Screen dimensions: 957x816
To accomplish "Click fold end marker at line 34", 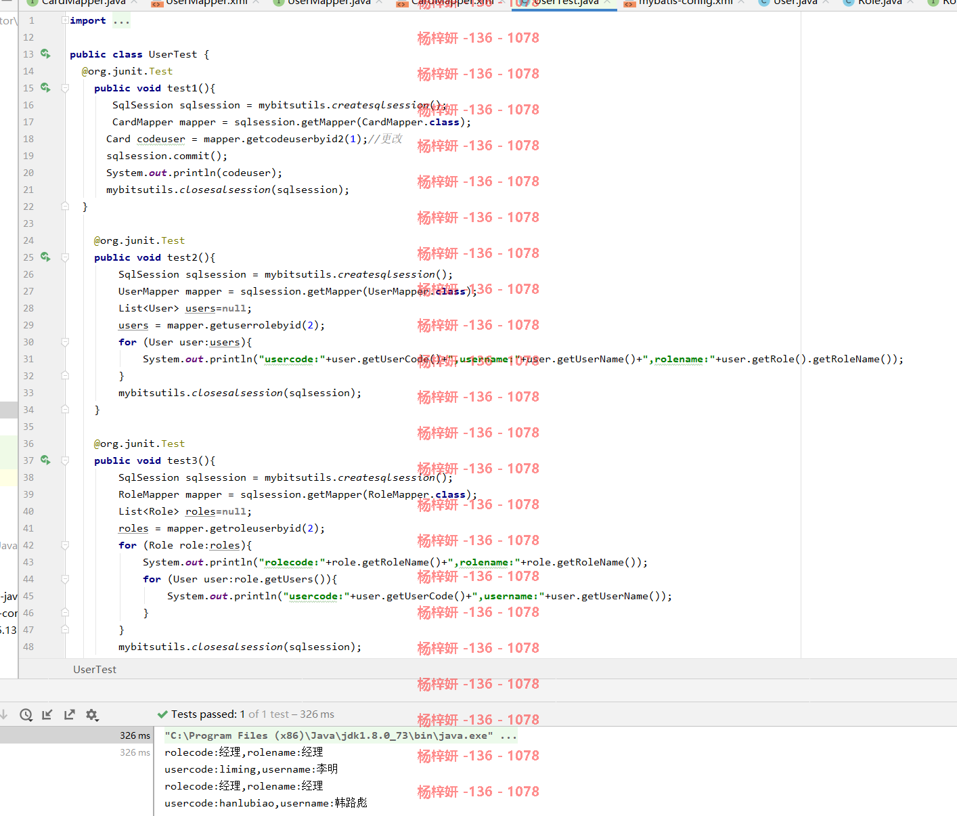I will tap(65, 409).
